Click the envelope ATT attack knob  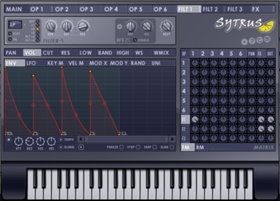pyautogui.click(x=18, y=142)
